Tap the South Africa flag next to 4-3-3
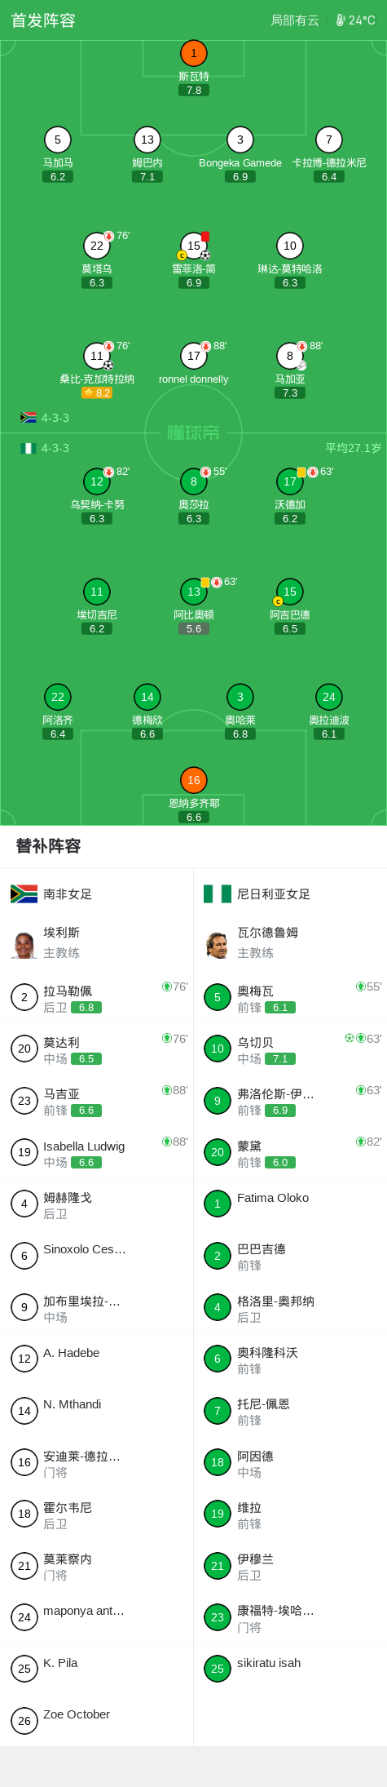 click(29, 418)
